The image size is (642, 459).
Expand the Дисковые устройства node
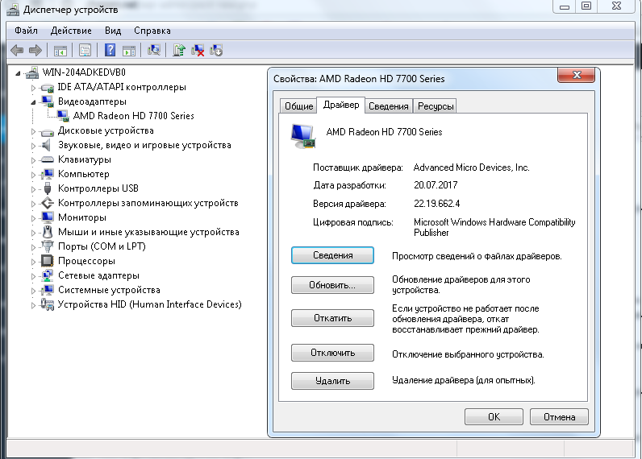point(34,130)
